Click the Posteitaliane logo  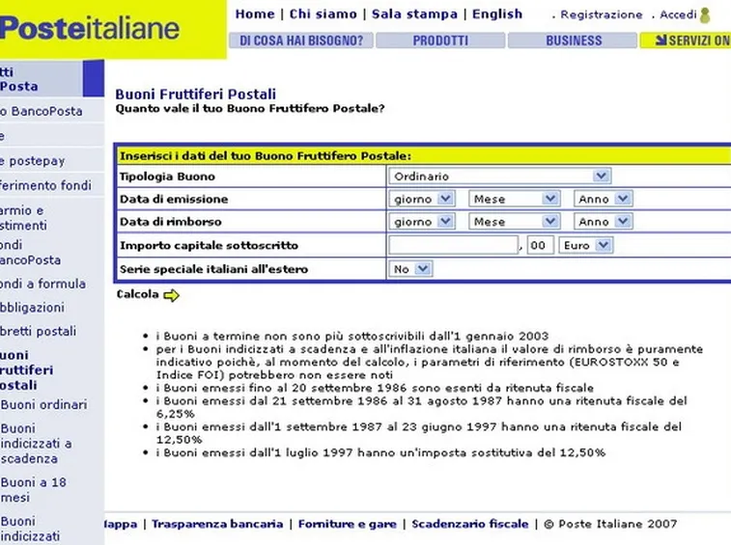pos(90,28)
